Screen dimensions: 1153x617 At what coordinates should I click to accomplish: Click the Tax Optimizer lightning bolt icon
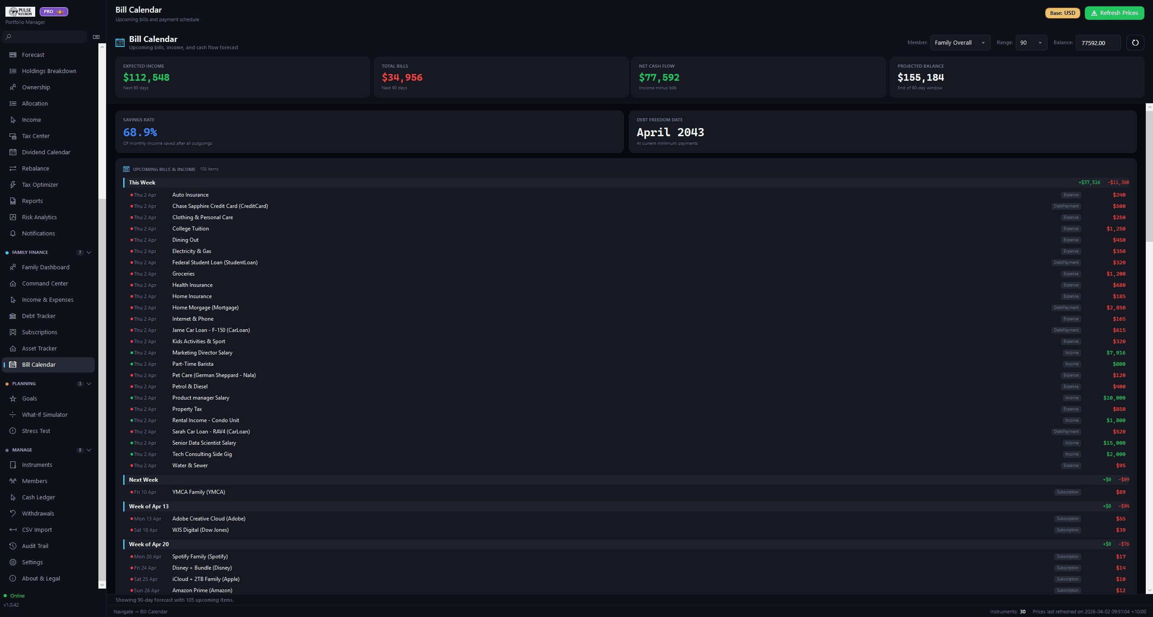13,184
